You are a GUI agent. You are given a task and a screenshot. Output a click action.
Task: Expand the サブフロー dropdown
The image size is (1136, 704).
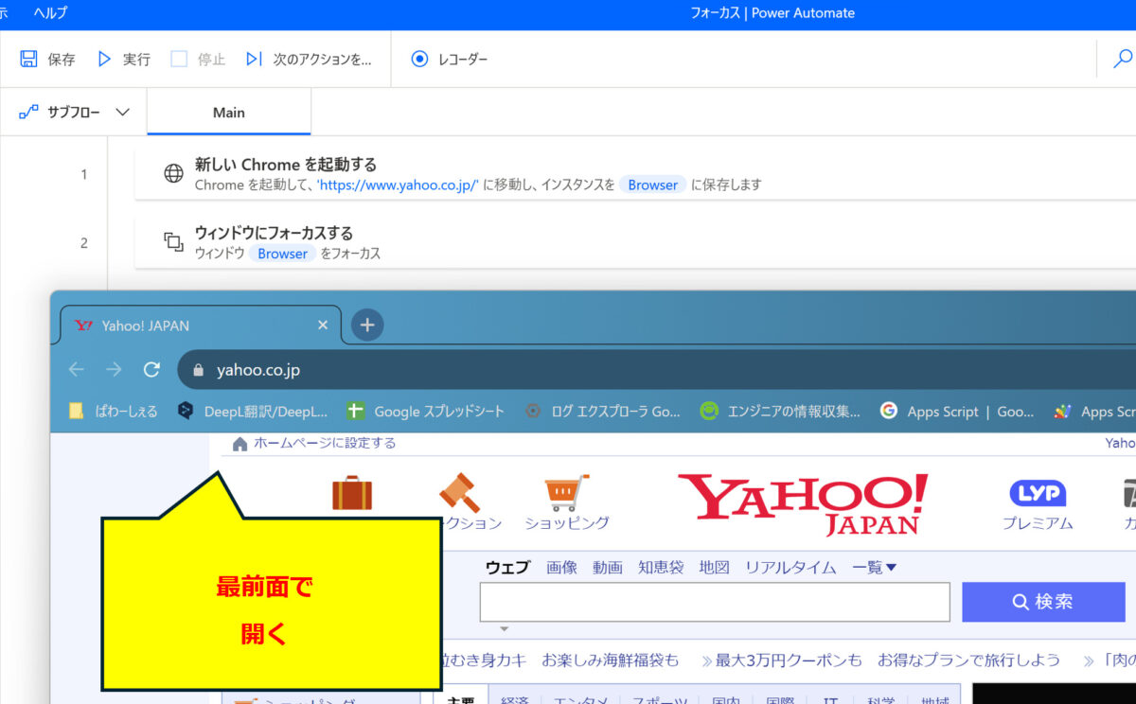coord(122,111)
